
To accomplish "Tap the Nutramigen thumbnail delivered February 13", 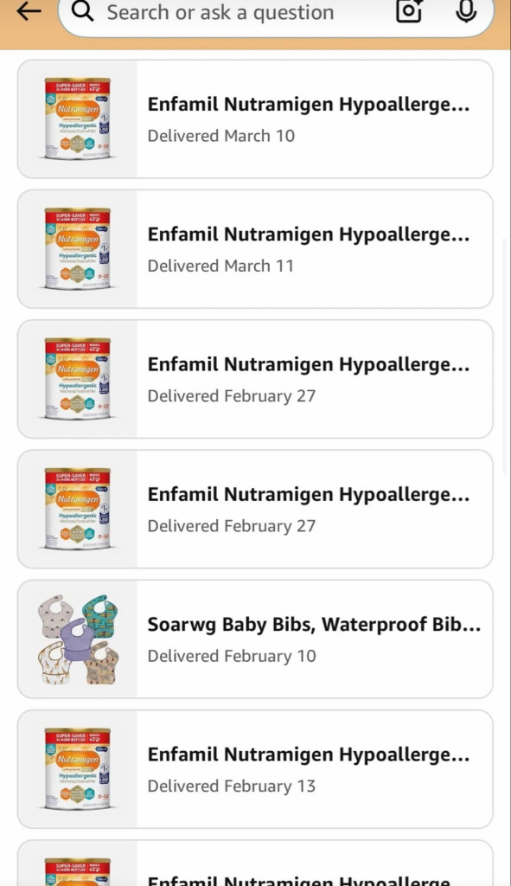I will 76,768.
